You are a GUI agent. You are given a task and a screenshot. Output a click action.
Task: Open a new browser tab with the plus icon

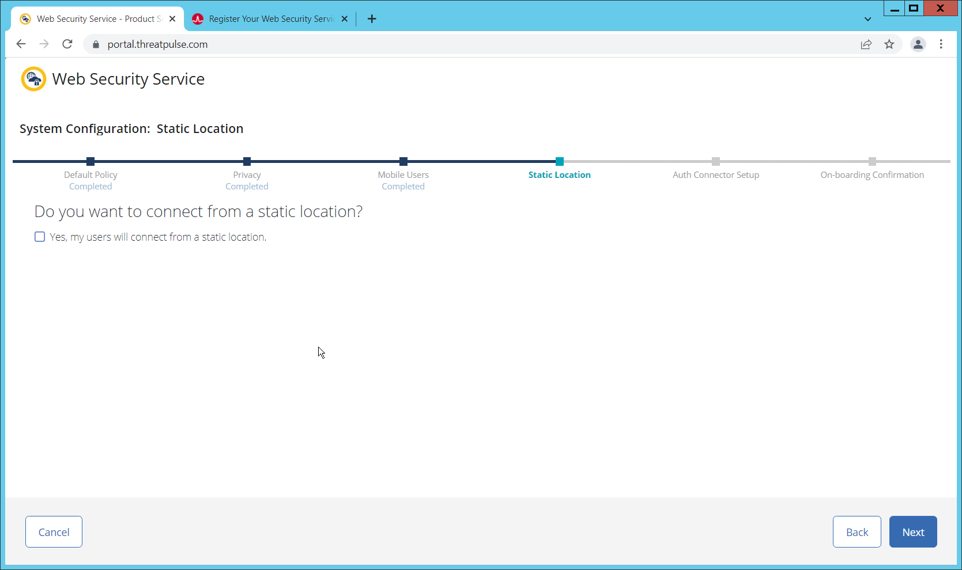pos(372,19)
